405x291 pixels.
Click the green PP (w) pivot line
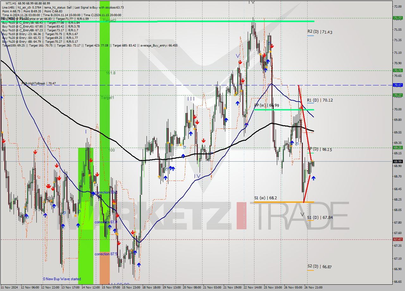click(284, 109)
